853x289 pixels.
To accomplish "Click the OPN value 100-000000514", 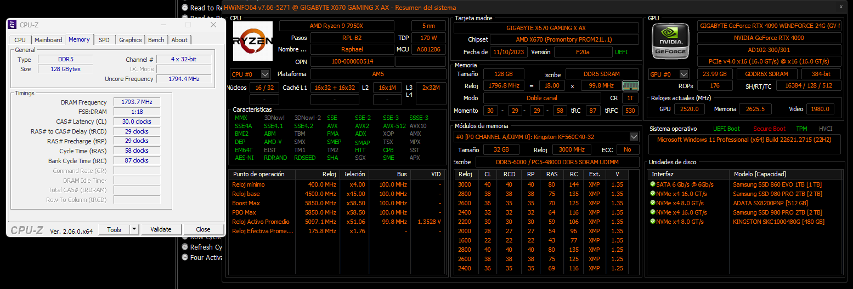I will tap(352, 62).
